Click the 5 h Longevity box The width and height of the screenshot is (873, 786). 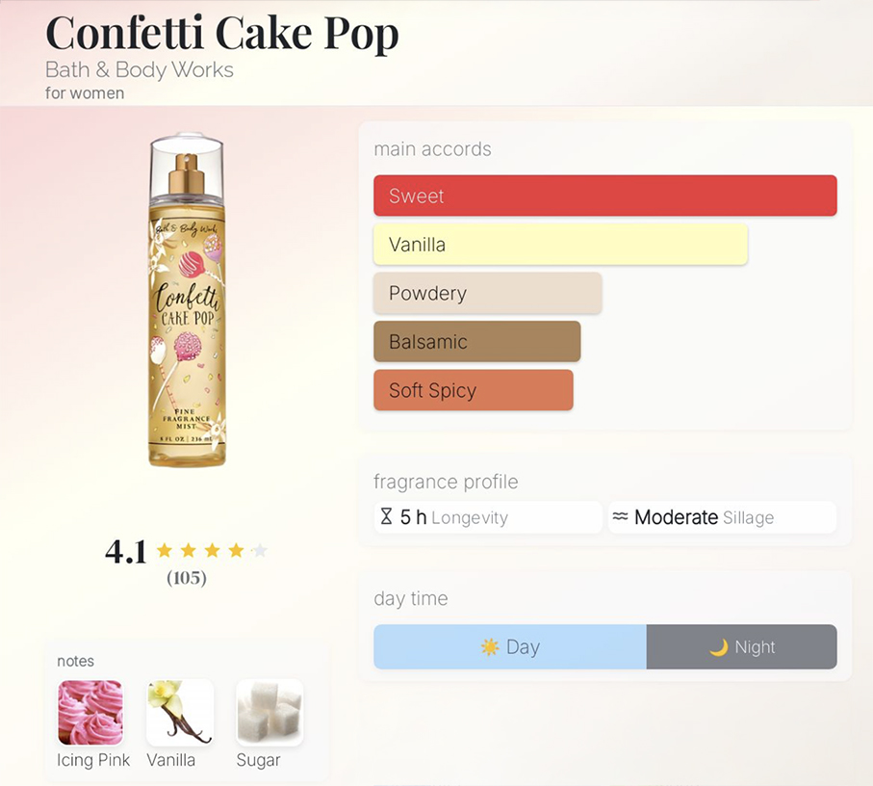[x=488, y=517]
